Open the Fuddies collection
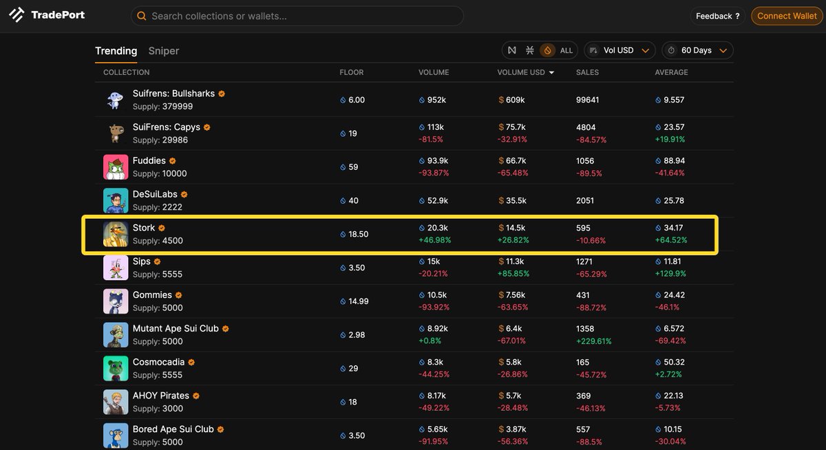Viewport: 826px width, 450px height. click(149, 161)
